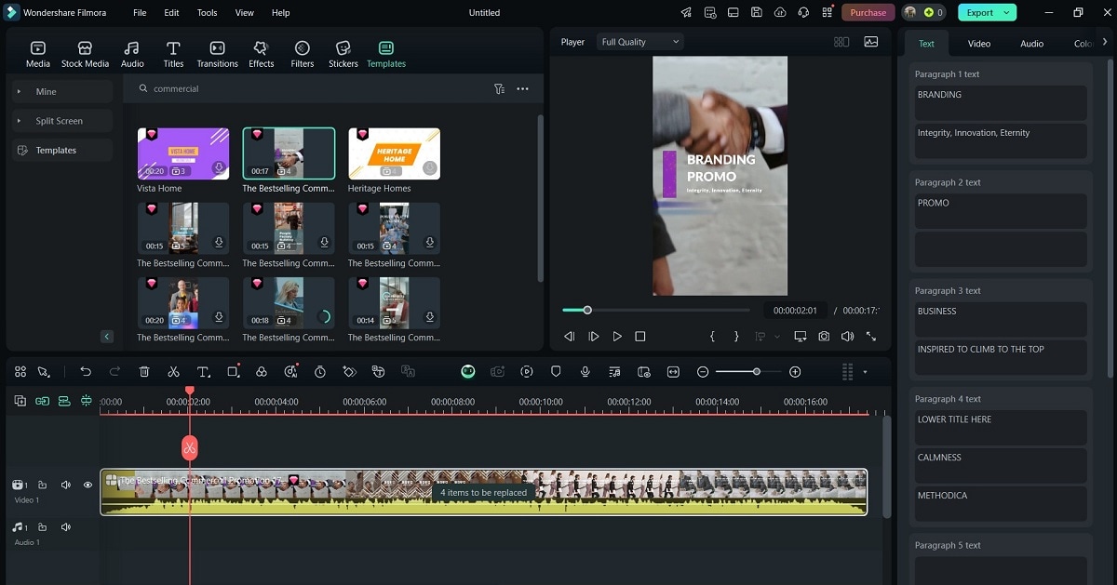Image resolution: width=1117 pixels, height=585 pixels.
Task: Open cloud upload icon in title bar
Action: point(780,13)
